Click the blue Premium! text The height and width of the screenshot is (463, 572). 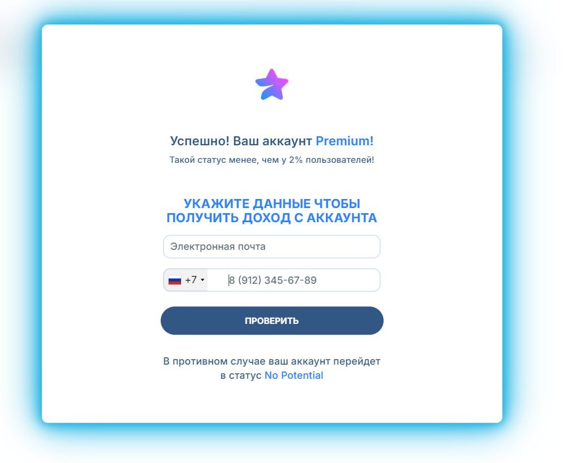[x=345, y=141]
